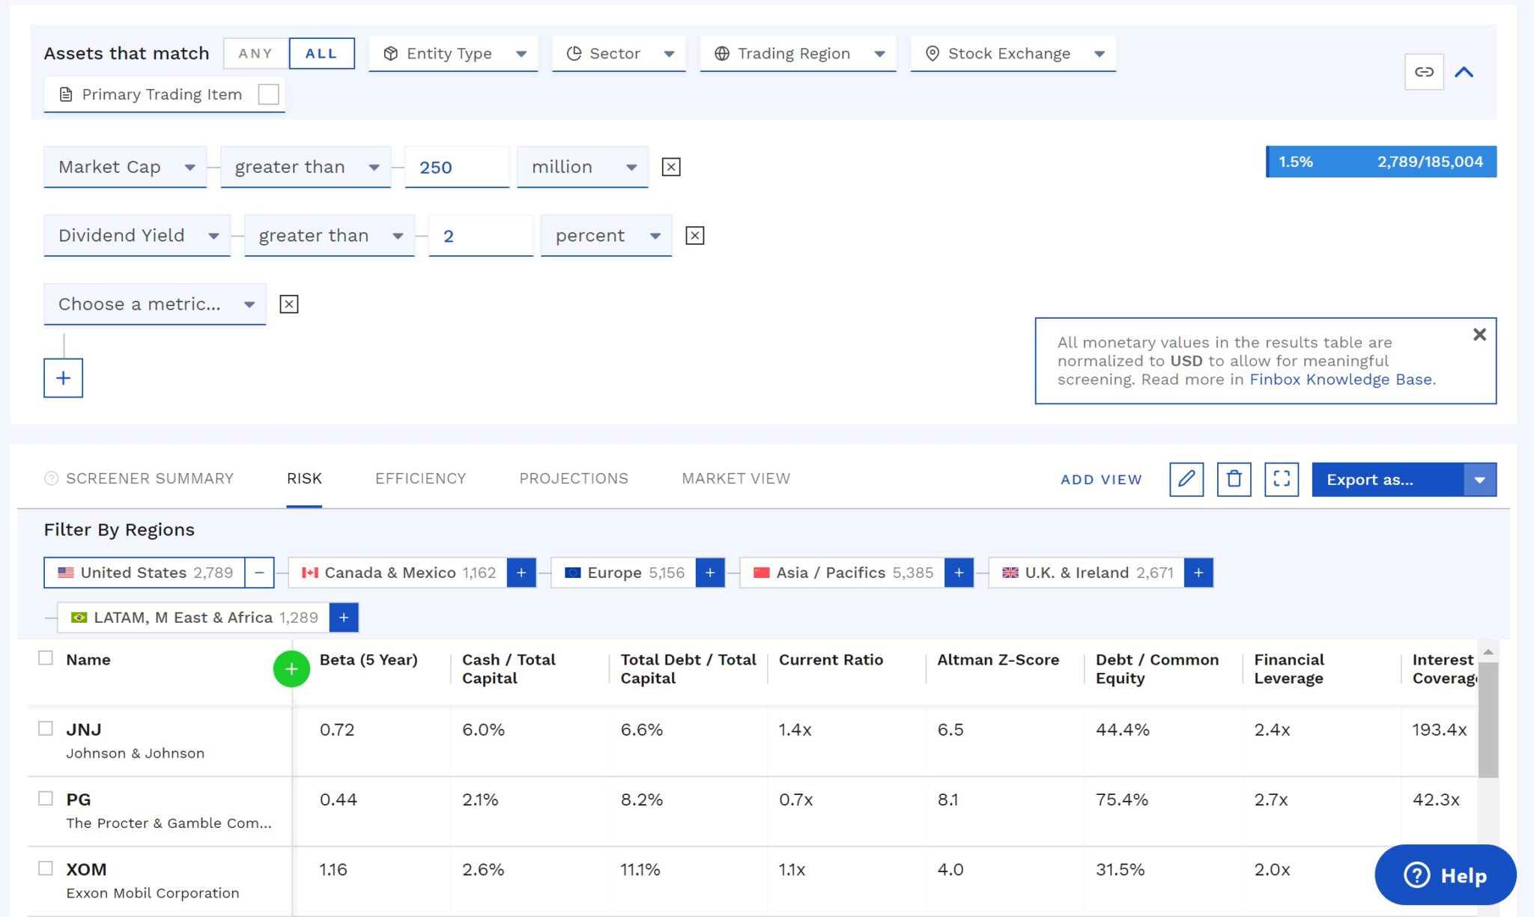The height and width of the screenshot is (917, 1534).
Task: Open the Help chat widget
Action: click(x=1446, y=874)
